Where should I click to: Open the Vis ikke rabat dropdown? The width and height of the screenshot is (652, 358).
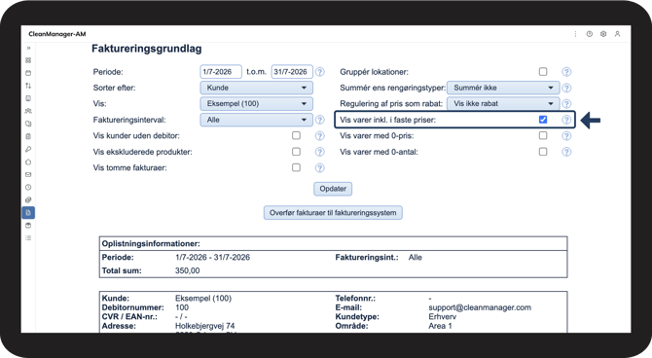tap(503, 103)
